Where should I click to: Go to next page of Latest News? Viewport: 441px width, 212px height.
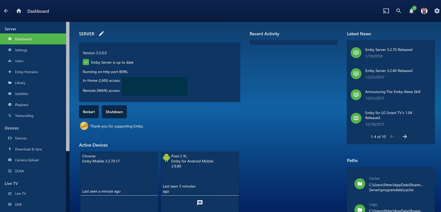click(405, 137)
